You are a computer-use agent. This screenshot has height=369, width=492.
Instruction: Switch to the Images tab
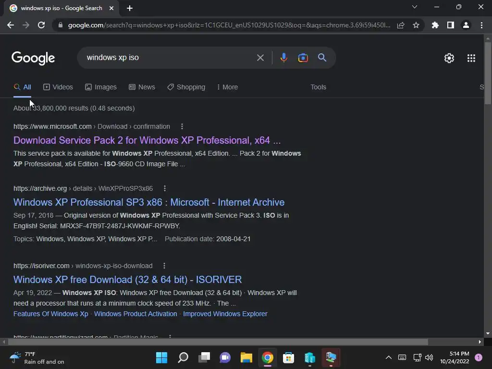[101, 87]
